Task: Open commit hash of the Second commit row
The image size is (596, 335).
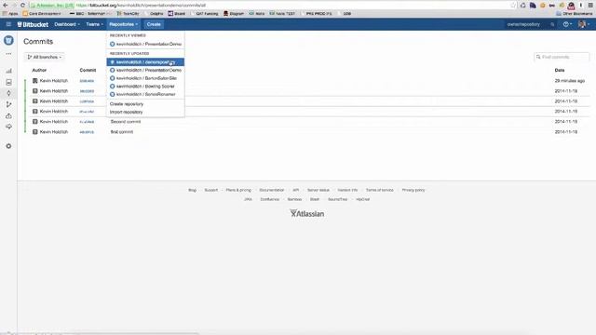Action: coord(87,122)
